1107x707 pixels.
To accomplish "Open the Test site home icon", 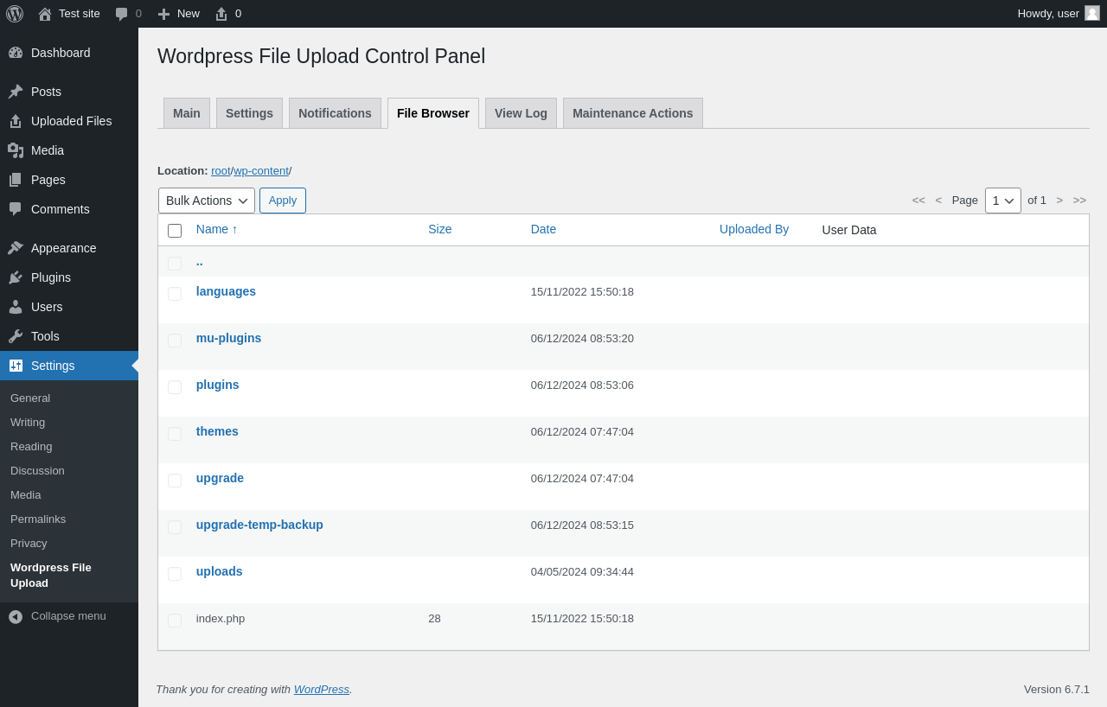I will click(x=45, y=14).
